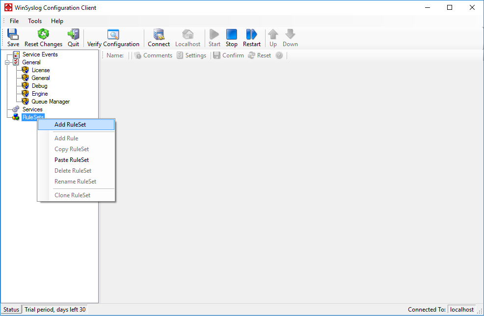Image resolution: width=484 pixels, height=316 pixels.
Task: Choose Add RuleSet from context menu
Action: coord(76,125)
